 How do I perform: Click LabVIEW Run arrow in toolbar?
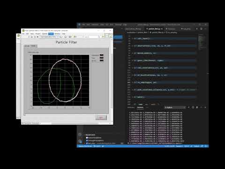pyautogui.click(x=29, y=37)
